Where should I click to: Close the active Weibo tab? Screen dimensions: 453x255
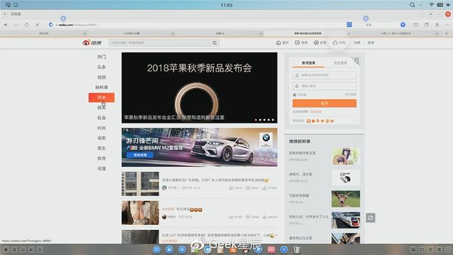(x=348, y=33)
